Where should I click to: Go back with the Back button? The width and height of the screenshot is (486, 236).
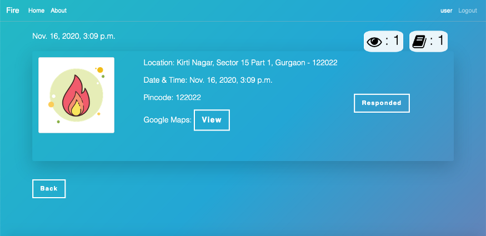tap(49, 189)
